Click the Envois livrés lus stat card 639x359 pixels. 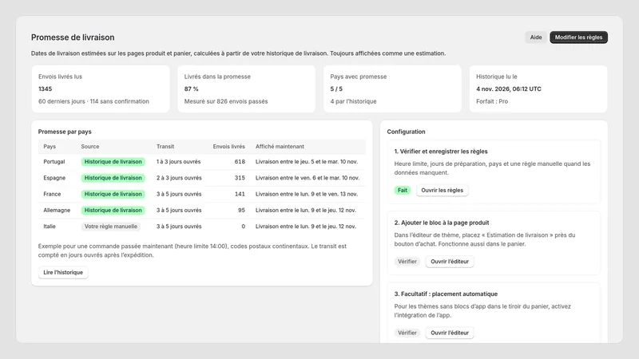[101, 89]
